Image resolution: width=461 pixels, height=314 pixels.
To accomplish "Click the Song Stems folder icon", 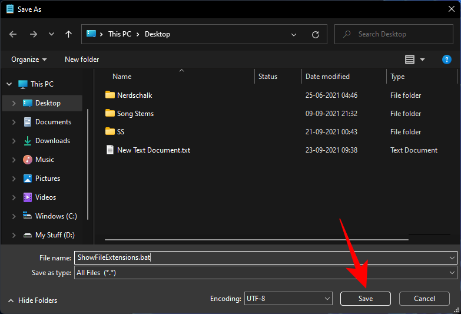I will [110, 113].
